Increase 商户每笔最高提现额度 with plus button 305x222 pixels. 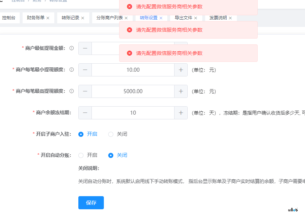click(181, 91)
